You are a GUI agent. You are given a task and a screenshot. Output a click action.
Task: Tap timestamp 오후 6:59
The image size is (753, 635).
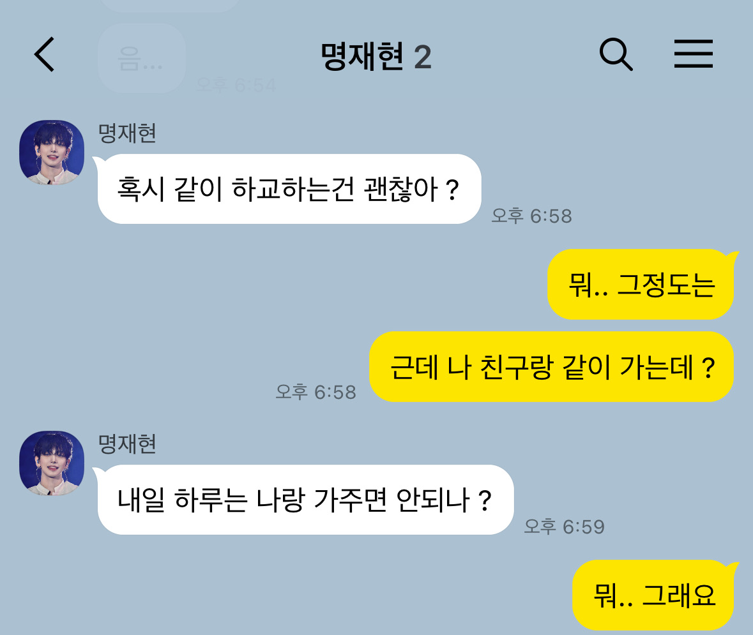(x=564, y=527)
